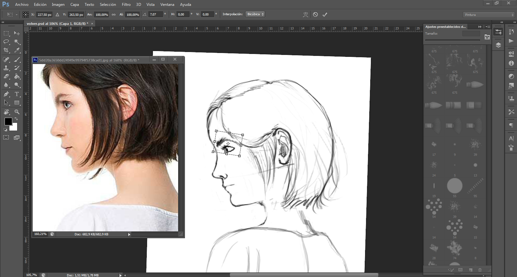Select the Healing Brush tool

coord(6,59)
